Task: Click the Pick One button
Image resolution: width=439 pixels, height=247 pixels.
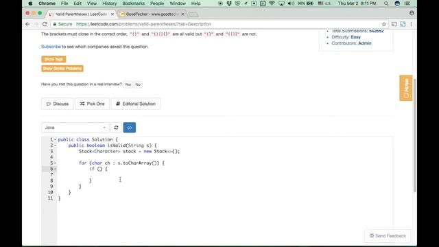Action: coord(92,104)
